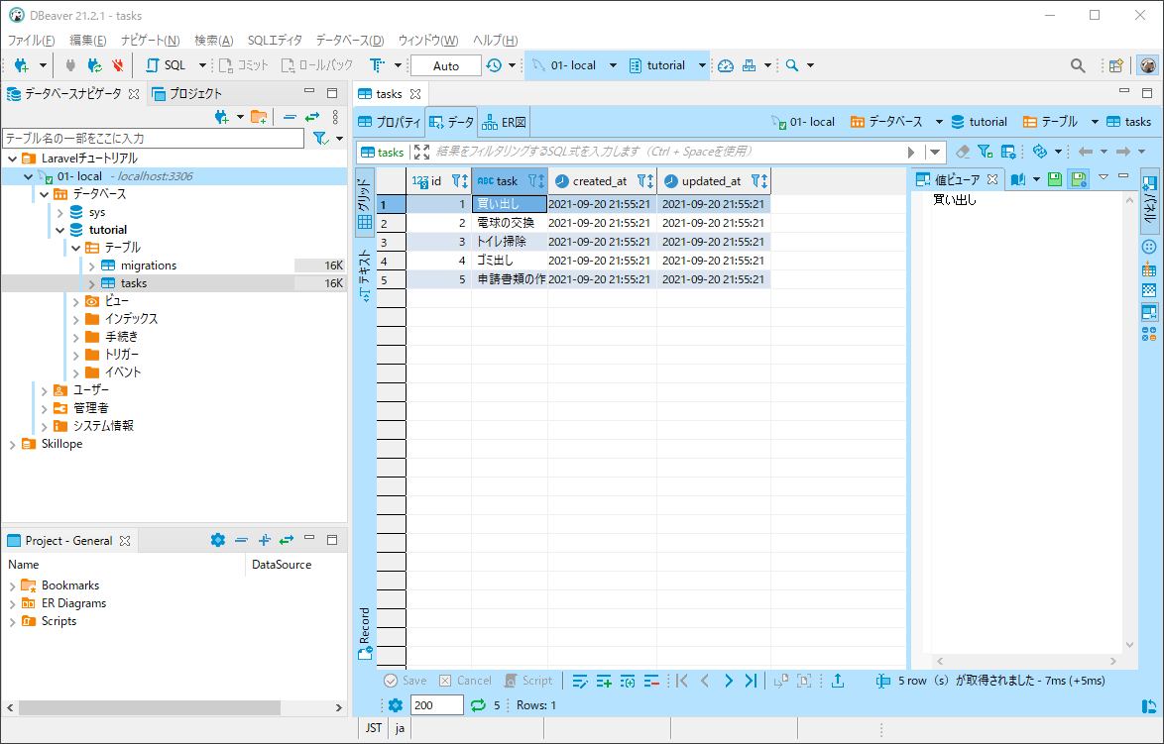1164x744 pixels.
Task: Expand the sys database node
Action: 60,212
